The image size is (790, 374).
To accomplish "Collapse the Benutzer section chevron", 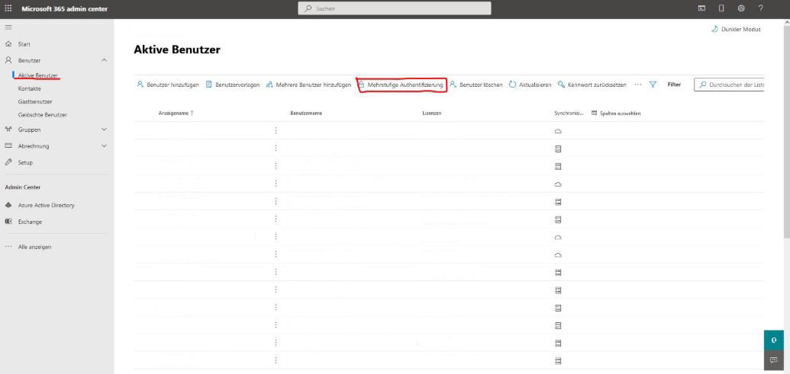I will click(104, 60).
